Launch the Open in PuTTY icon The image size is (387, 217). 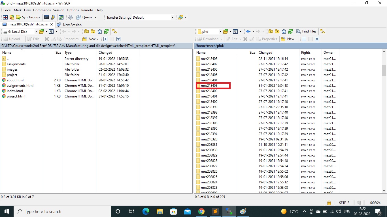pos(53,17)
